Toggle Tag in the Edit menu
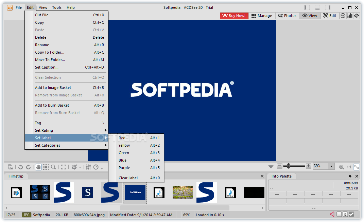 click(67, 123)
